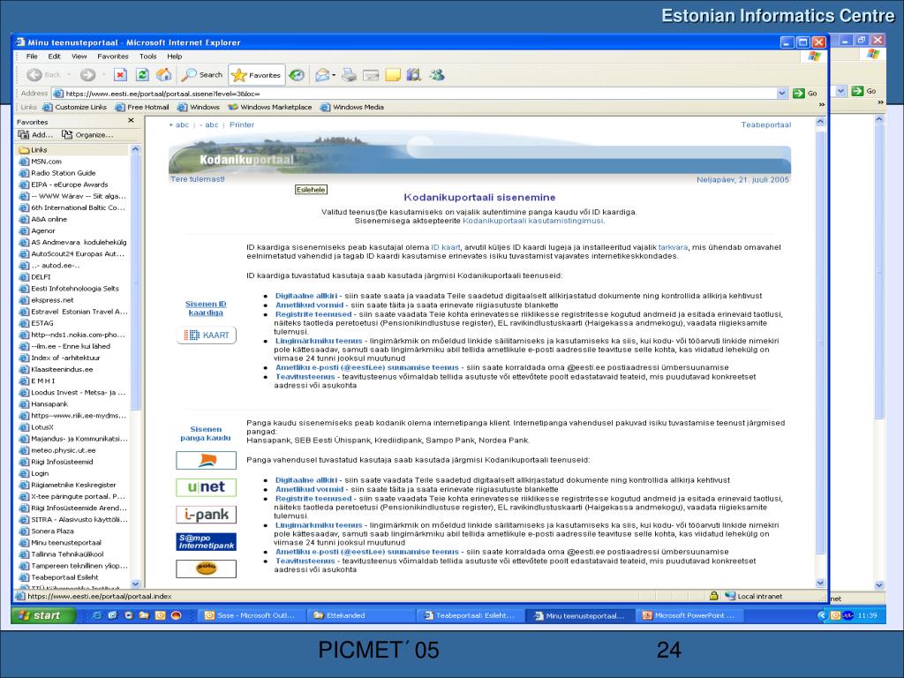Log in via S@mpo Internetipank logo
This screenshot has height=678, width=904.
(x=206, y=541)
